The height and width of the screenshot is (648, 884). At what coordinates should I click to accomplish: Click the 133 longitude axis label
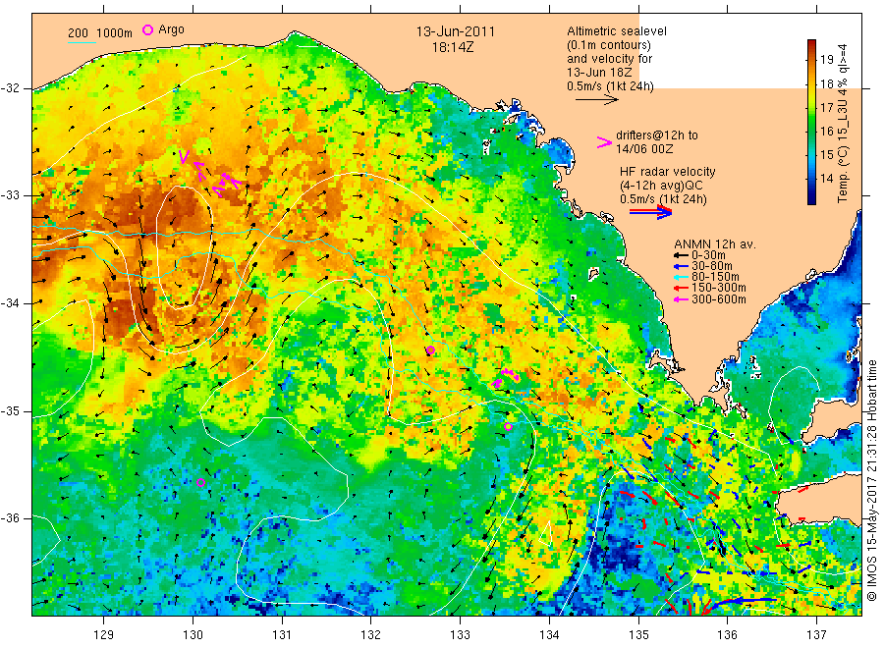(460, 635)
